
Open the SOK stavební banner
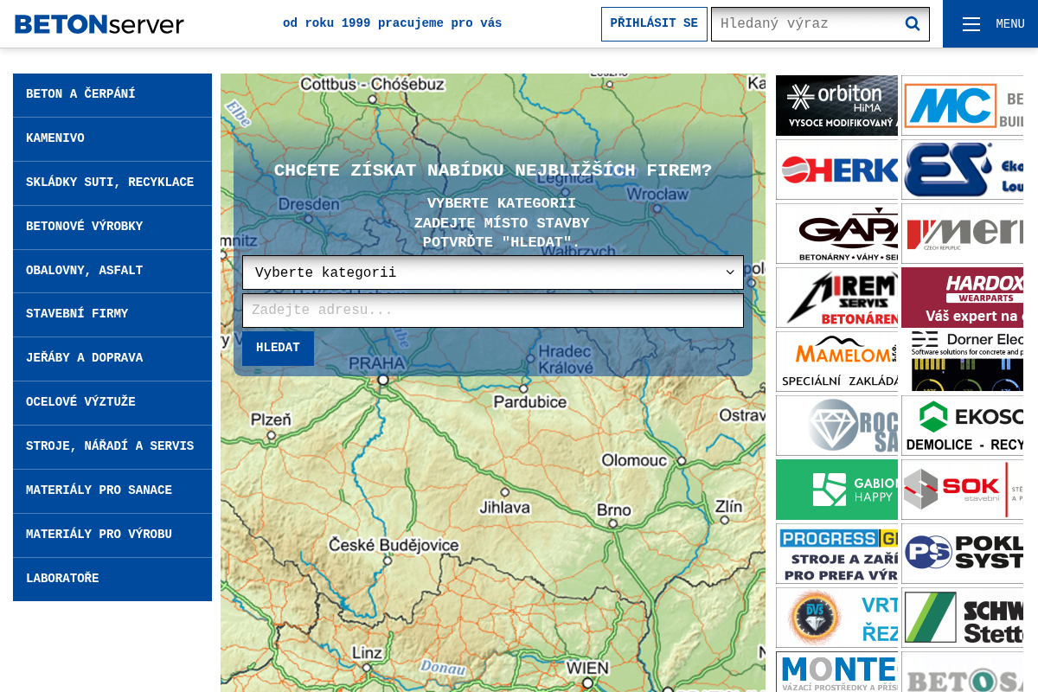(962, 490)
